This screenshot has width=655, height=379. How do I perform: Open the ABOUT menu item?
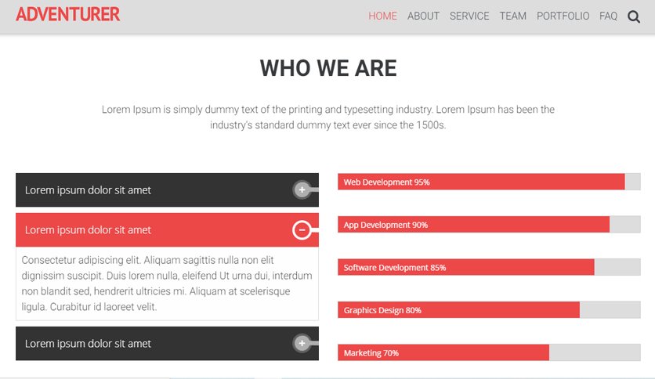click(x=423, y=16)
